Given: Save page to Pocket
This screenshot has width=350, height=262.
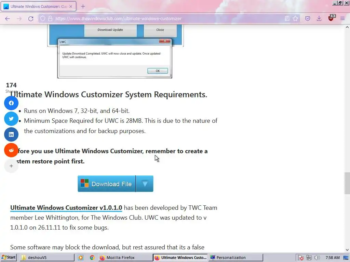Looking at the screenshot, I should [308, 18].
